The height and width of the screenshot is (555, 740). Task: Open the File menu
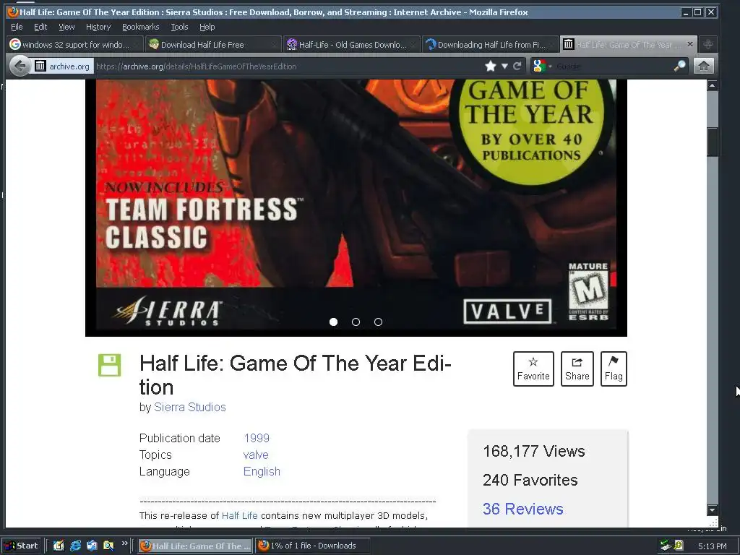17,27
